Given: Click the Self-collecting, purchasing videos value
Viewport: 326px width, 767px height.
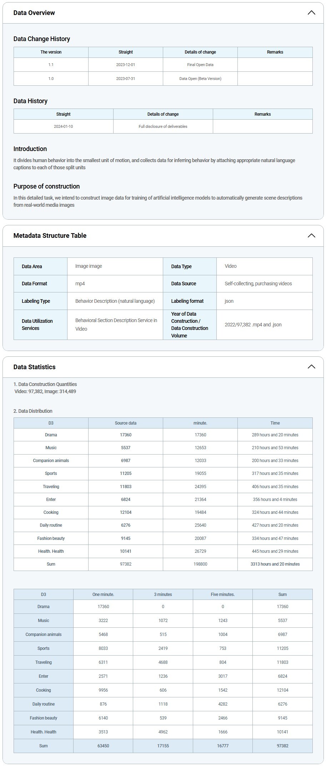Looking at the screenshot, I should point(258,284).
